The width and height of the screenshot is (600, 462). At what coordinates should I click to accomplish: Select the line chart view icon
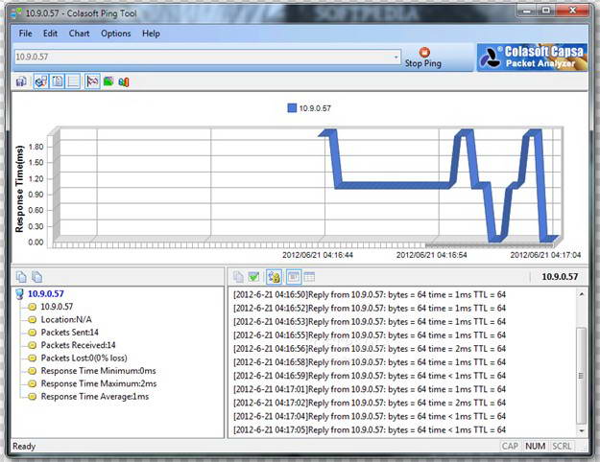click(x=92, y=81)
